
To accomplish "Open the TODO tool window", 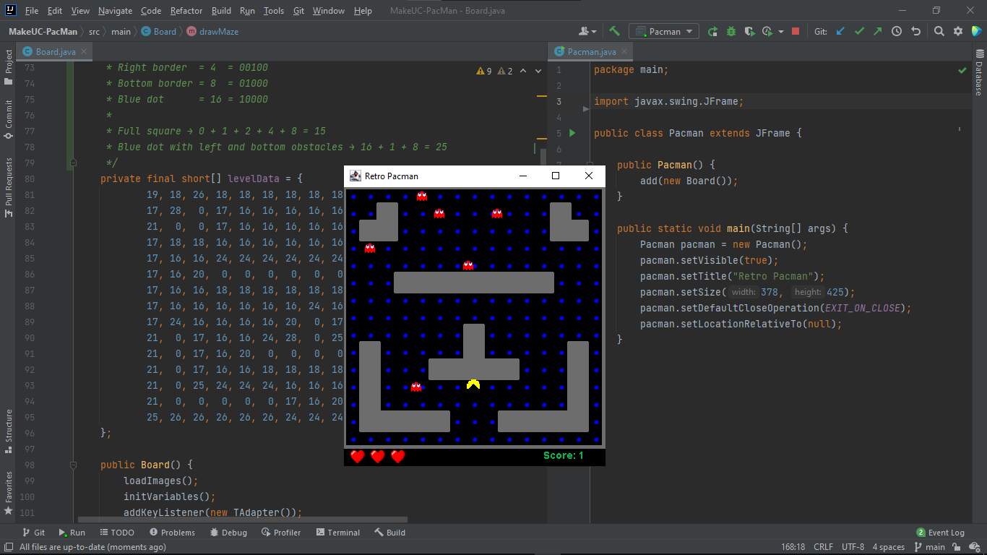I will point(116,533).
